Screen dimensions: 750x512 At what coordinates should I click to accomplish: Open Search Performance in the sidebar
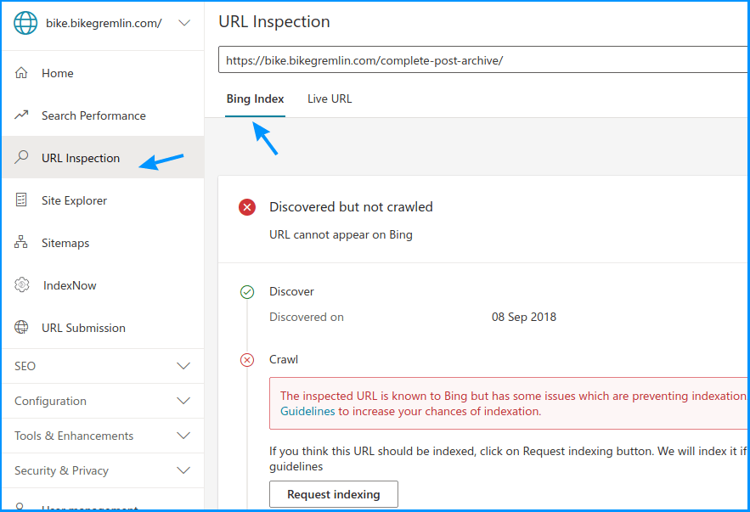(103, 115)
